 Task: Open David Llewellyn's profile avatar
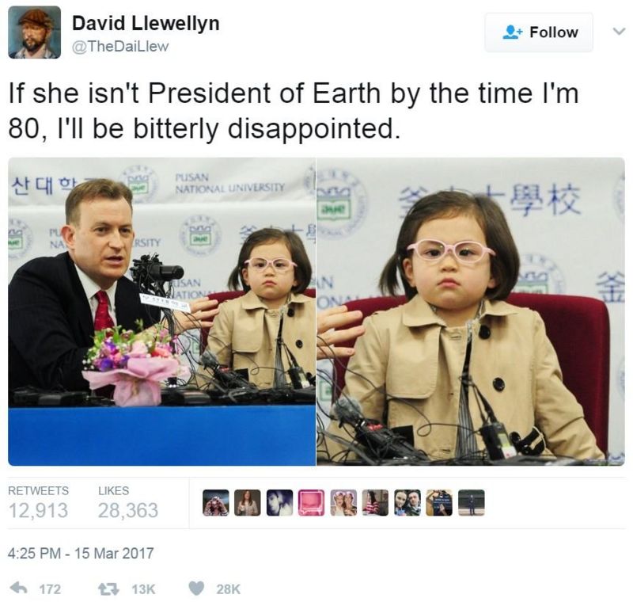coord(34,32)
